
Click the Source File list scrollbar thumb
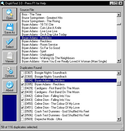[119, 24]
